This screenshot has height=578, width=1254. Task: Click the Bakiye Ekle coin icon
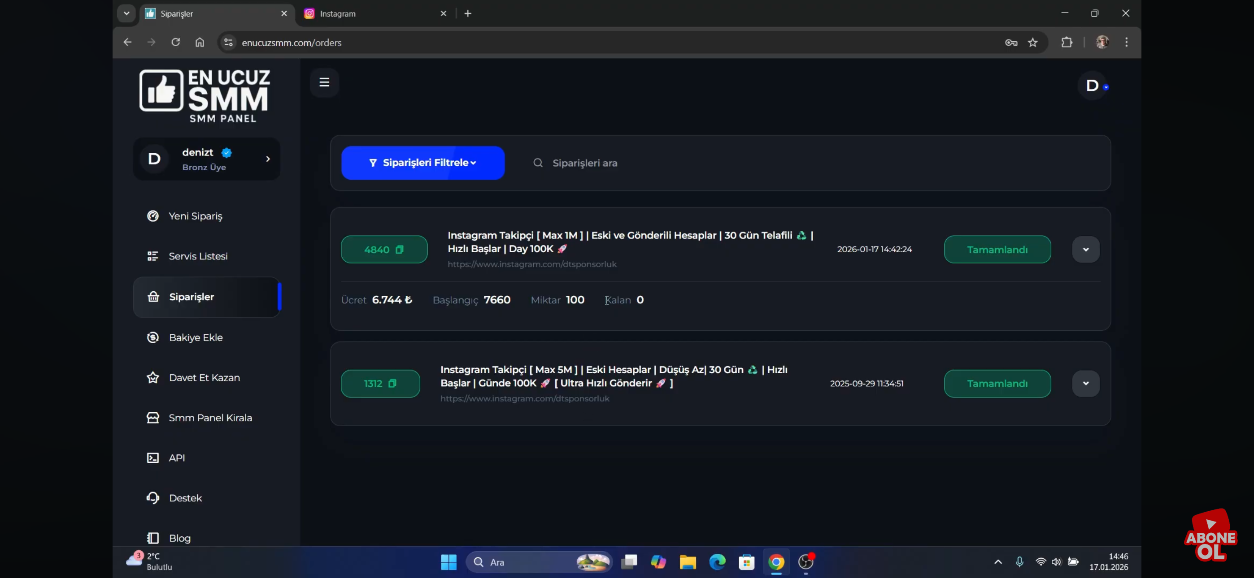(153, 337)
